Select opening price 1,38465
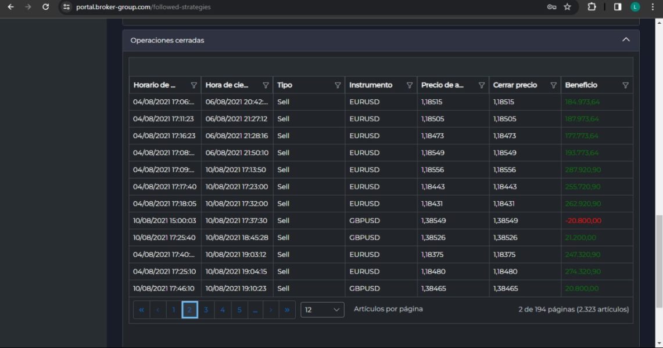This screenshot has width=663, height=348. click(x=433, y=288)
